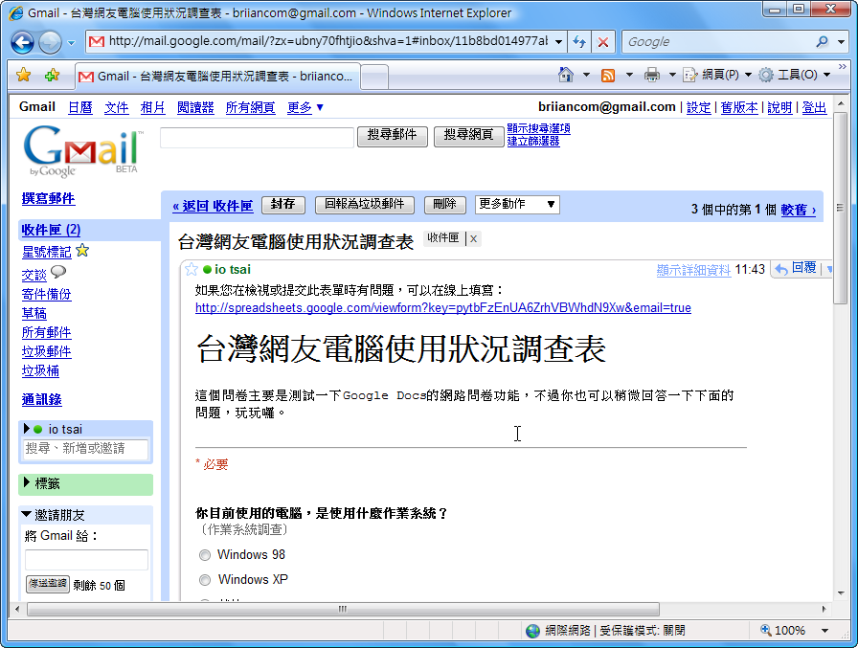This screenshot has width=858, height=648.
Task: Click 顯示詳細資料 link
Action: [x=693, y=270]
